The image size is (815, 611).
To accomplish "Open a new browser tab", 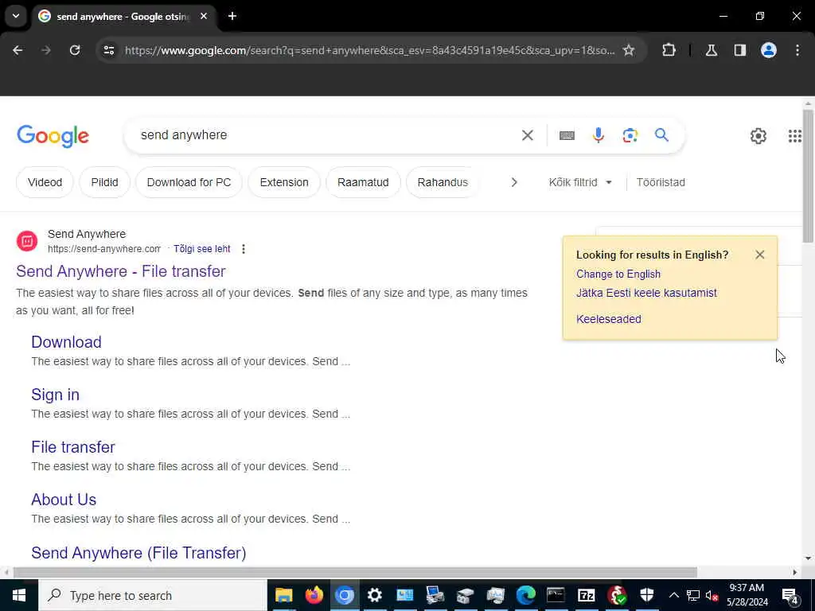I will [x=232, y=16].
